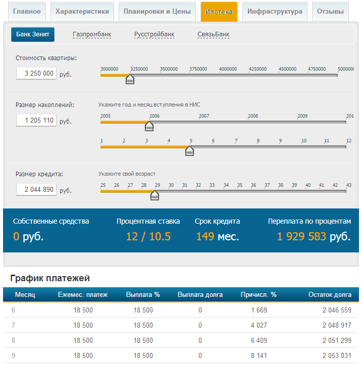Set apartment cost slider to 4000000
Image resolution: width=362 pixels, height=365 pixels.
click(x=228, y=76)
